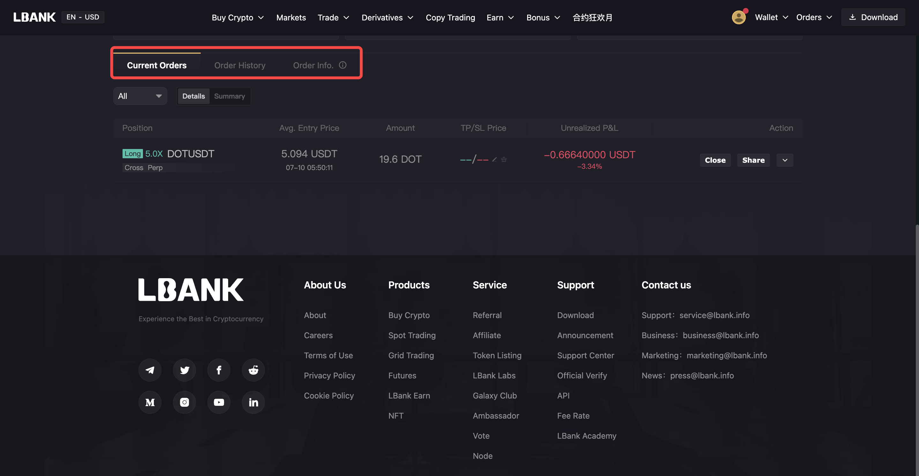
Task: Edit TP/SL price pencil icon
Action: point(495,160)
